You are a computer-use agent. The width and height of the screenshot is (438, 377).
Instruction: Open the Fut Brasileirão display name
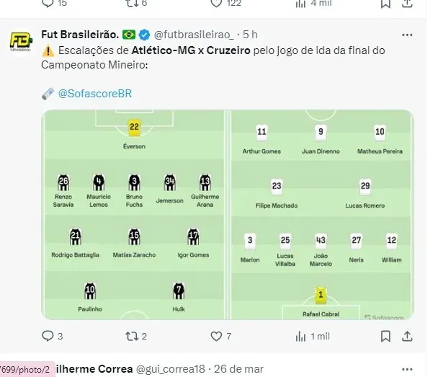click(79, 35)
